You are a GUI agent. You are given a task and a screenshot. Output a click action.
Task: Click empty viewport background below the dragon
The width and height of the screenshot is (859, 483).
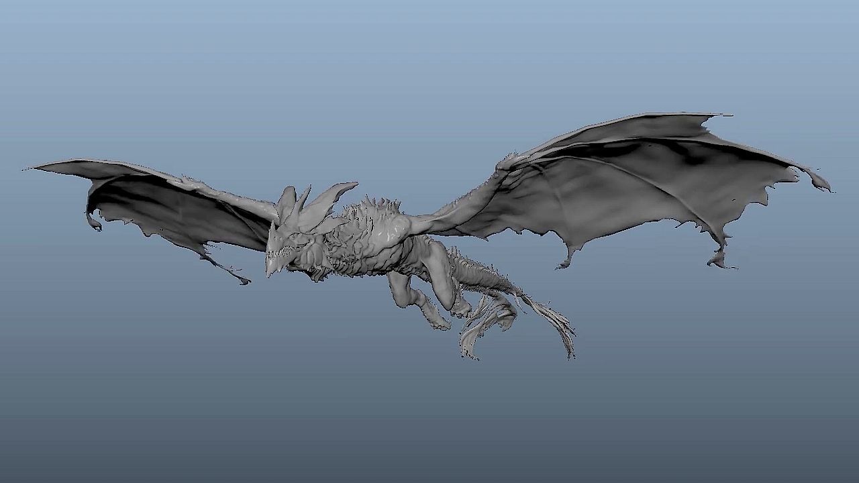(x=429, y=416)
